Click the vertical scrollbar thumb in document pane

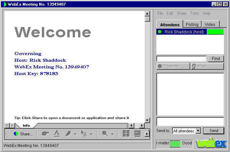pos(147,19)
